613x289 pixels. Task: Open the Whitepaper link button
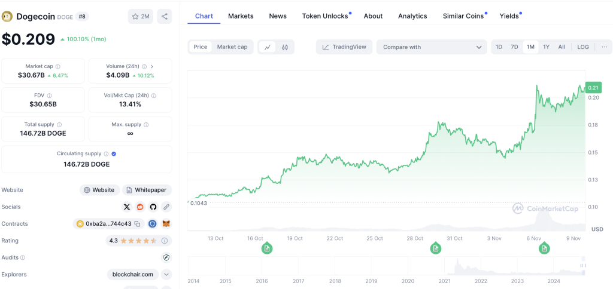147,190
